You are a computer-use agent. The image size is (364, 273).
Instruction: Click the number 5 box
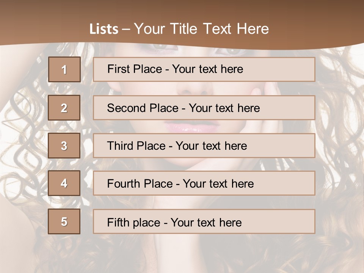point(64,221)
